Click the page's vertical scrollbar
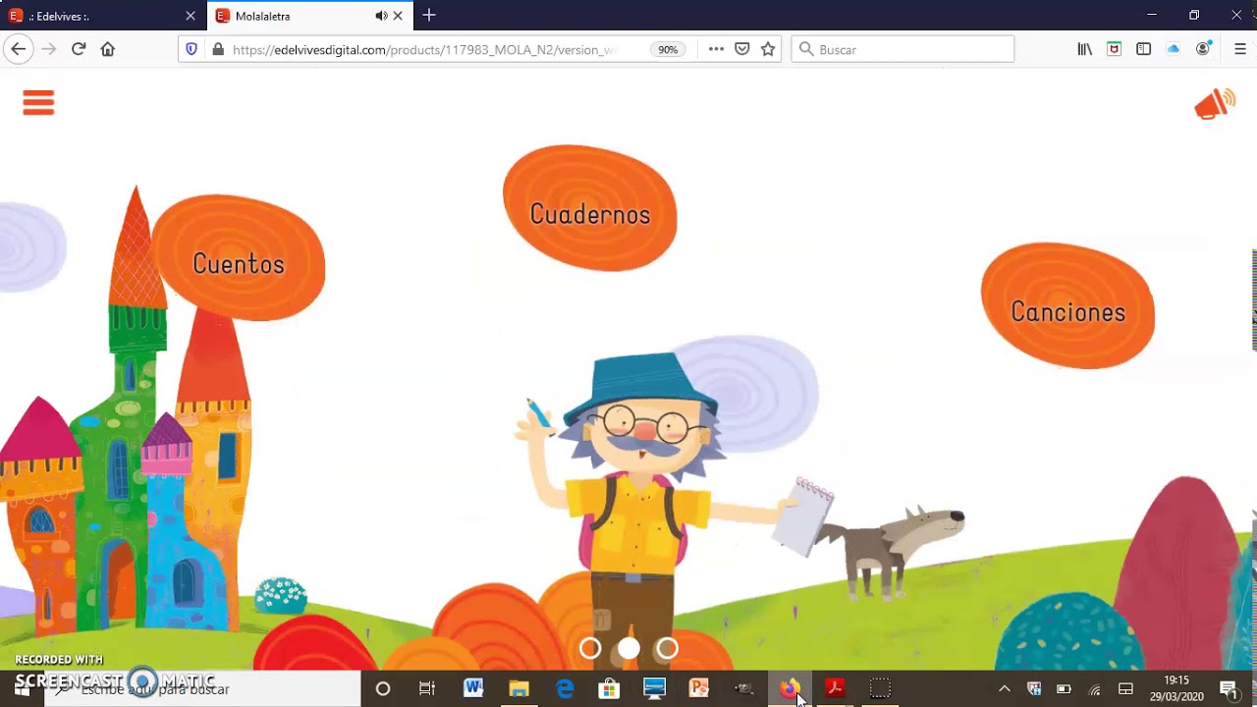 pos(1254,299)
